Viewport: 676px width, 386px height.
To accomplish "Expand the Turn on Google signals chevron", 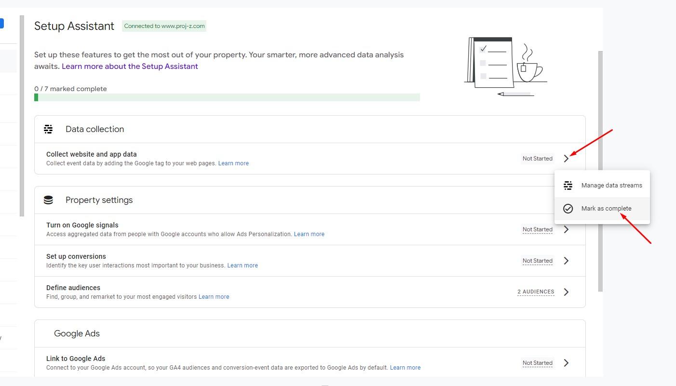I will [x=566, y=229].
